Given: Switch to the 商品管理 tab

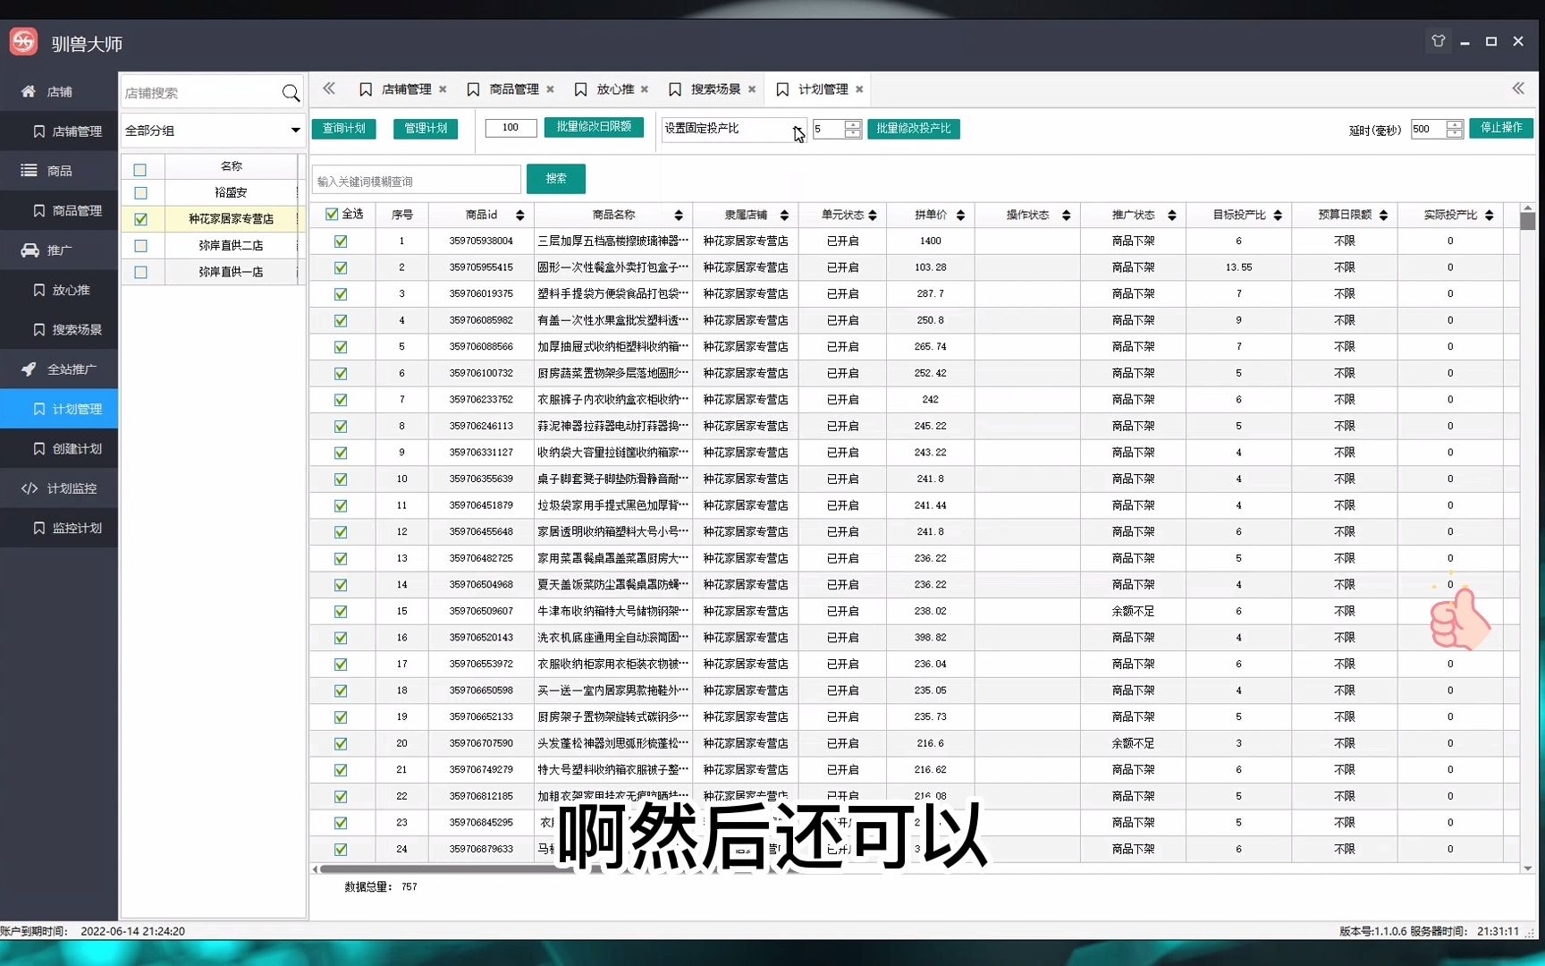Looking at the screenshot, I should pos(512,89).
